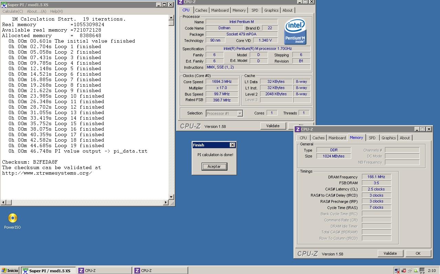Image resolution: width=440 pixels, height=274 pixels.
Task: Click the Z icon in the CPU-Z Memory window title
Action: (298, 129)
